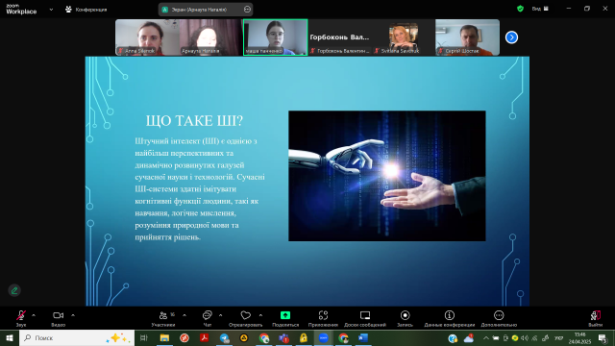Expand audio options arrow next to Звук
The image size is (615, 346).
pos(34,315)
